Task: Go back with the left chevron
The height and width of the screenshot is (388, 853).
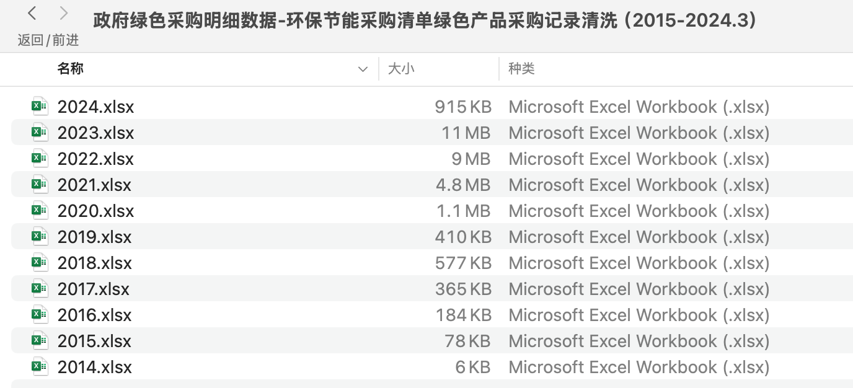Action: [x=33, y=13]
